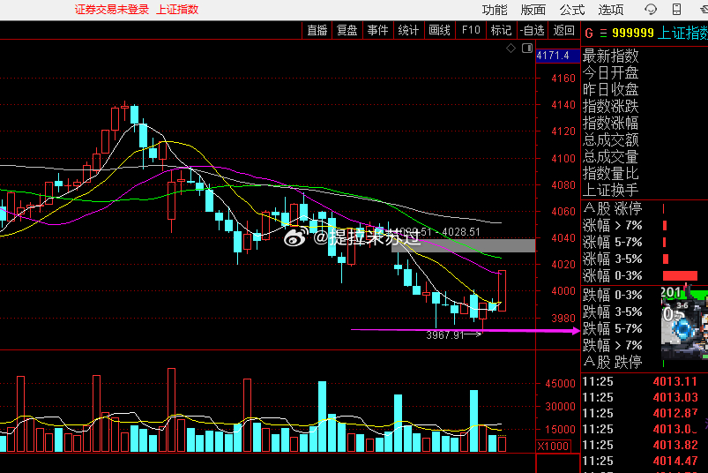
Task: Open the 公式 menu
Action: (572, 10)
